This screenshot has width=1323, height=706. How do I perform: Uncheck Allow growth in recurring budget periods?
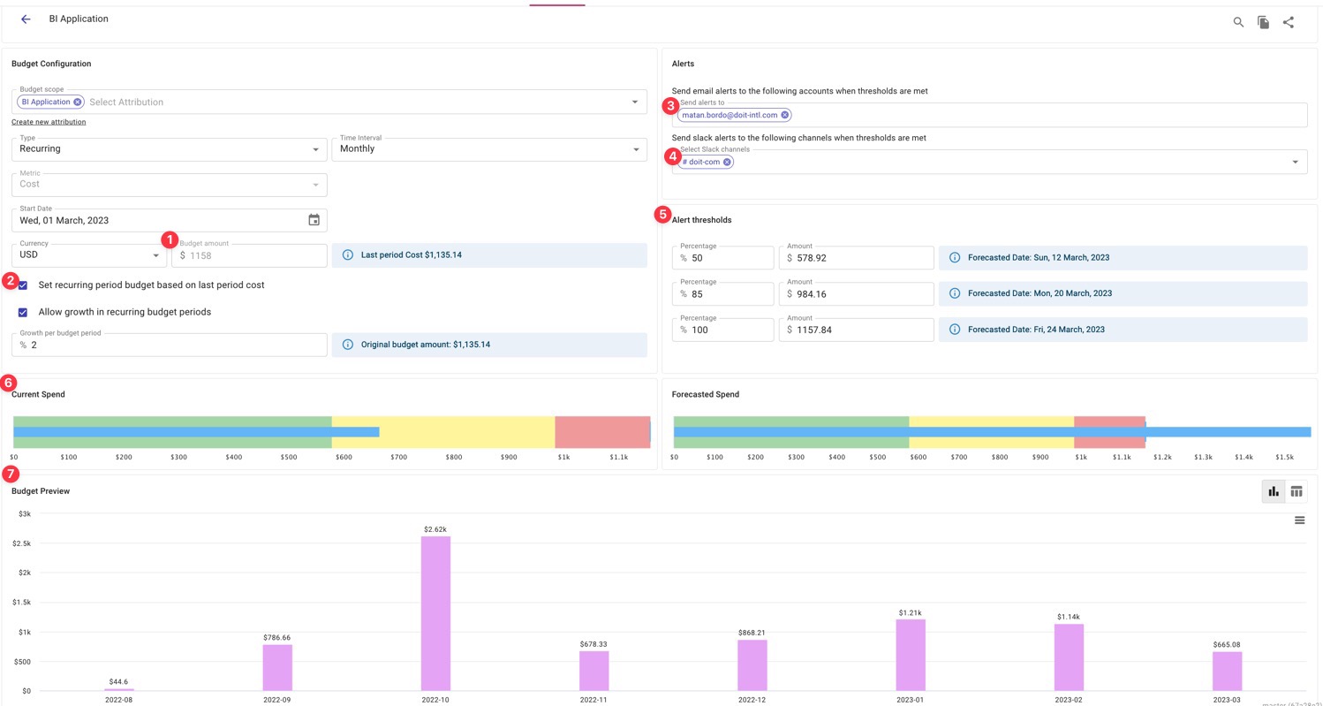(x=23, y=313)
